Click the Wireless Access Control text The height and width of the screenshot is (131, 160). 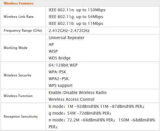click(x=71, y=99)
